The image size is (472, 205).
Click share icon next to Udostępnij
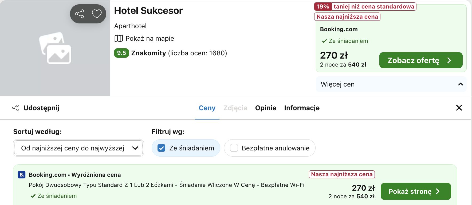(15, 108)
